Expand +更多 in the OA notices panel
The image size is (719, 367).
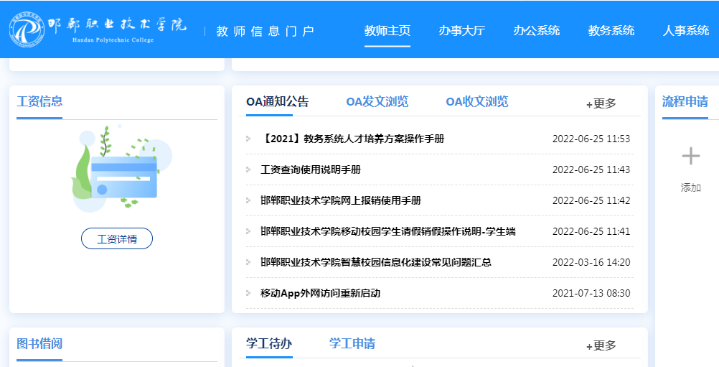pyautogui.click(x=601, y=103)
